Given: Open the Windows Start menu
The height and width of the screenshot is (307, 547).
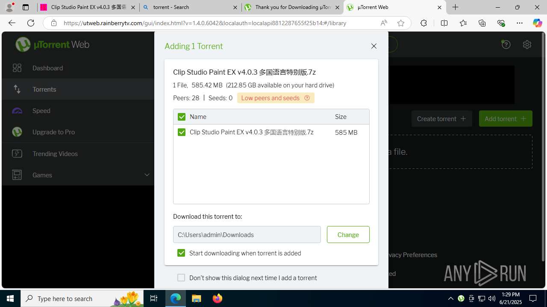Looking at the screenshot, I should 10,298.
